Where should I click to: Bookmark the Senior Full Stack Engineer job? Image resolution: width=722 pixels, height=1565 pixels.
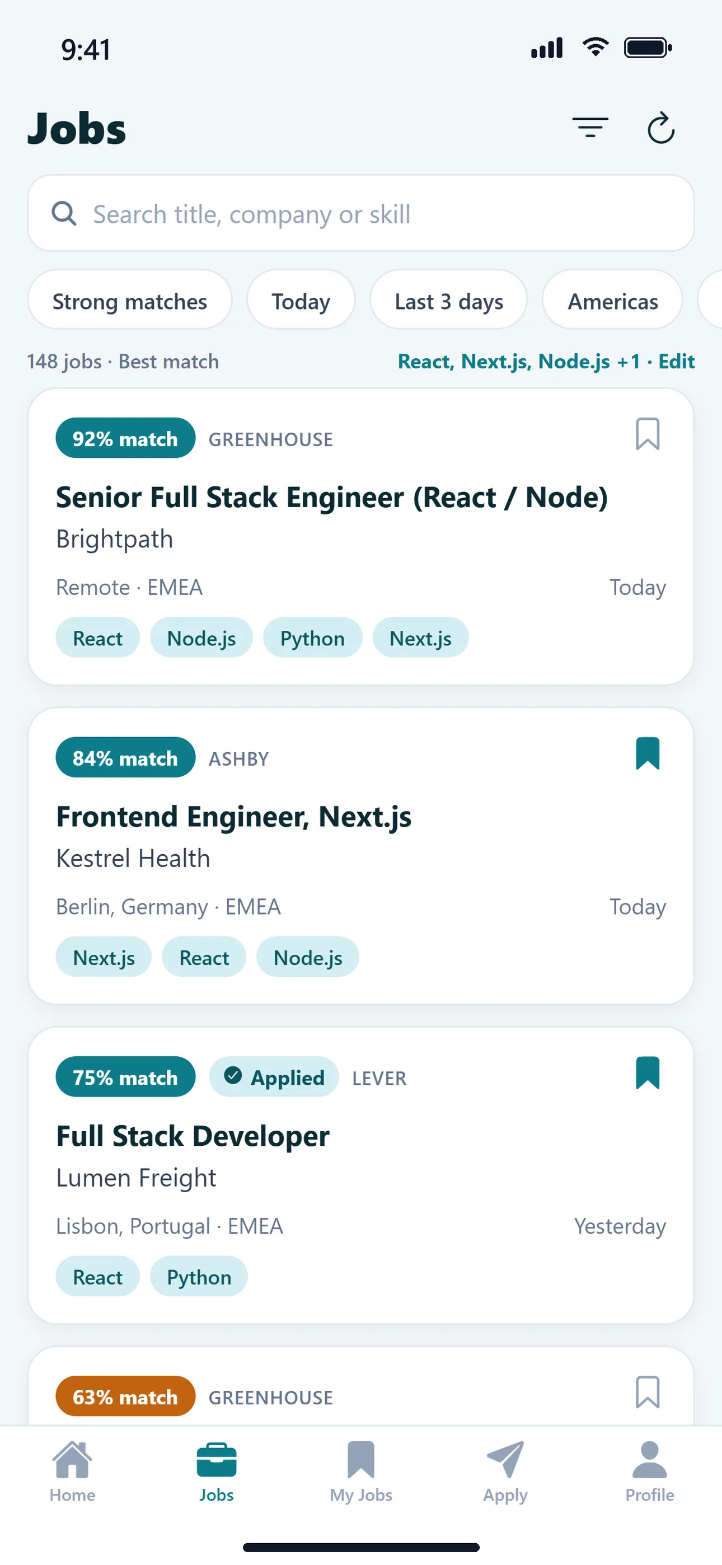click(x=647, y=434)
